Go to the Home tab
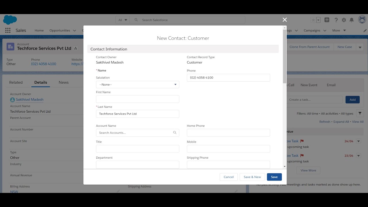Screen dimensions: 368x207 39,30
